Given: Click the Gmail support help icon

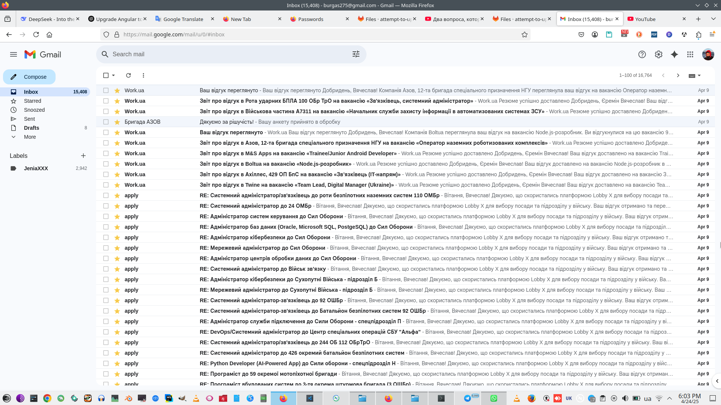Looking at the screenshot, I should pos(642,54).
